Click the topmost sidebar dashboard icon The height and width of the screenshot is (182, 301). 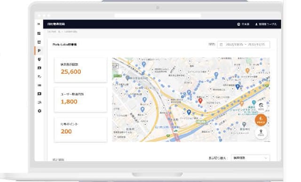click(39, 33)
